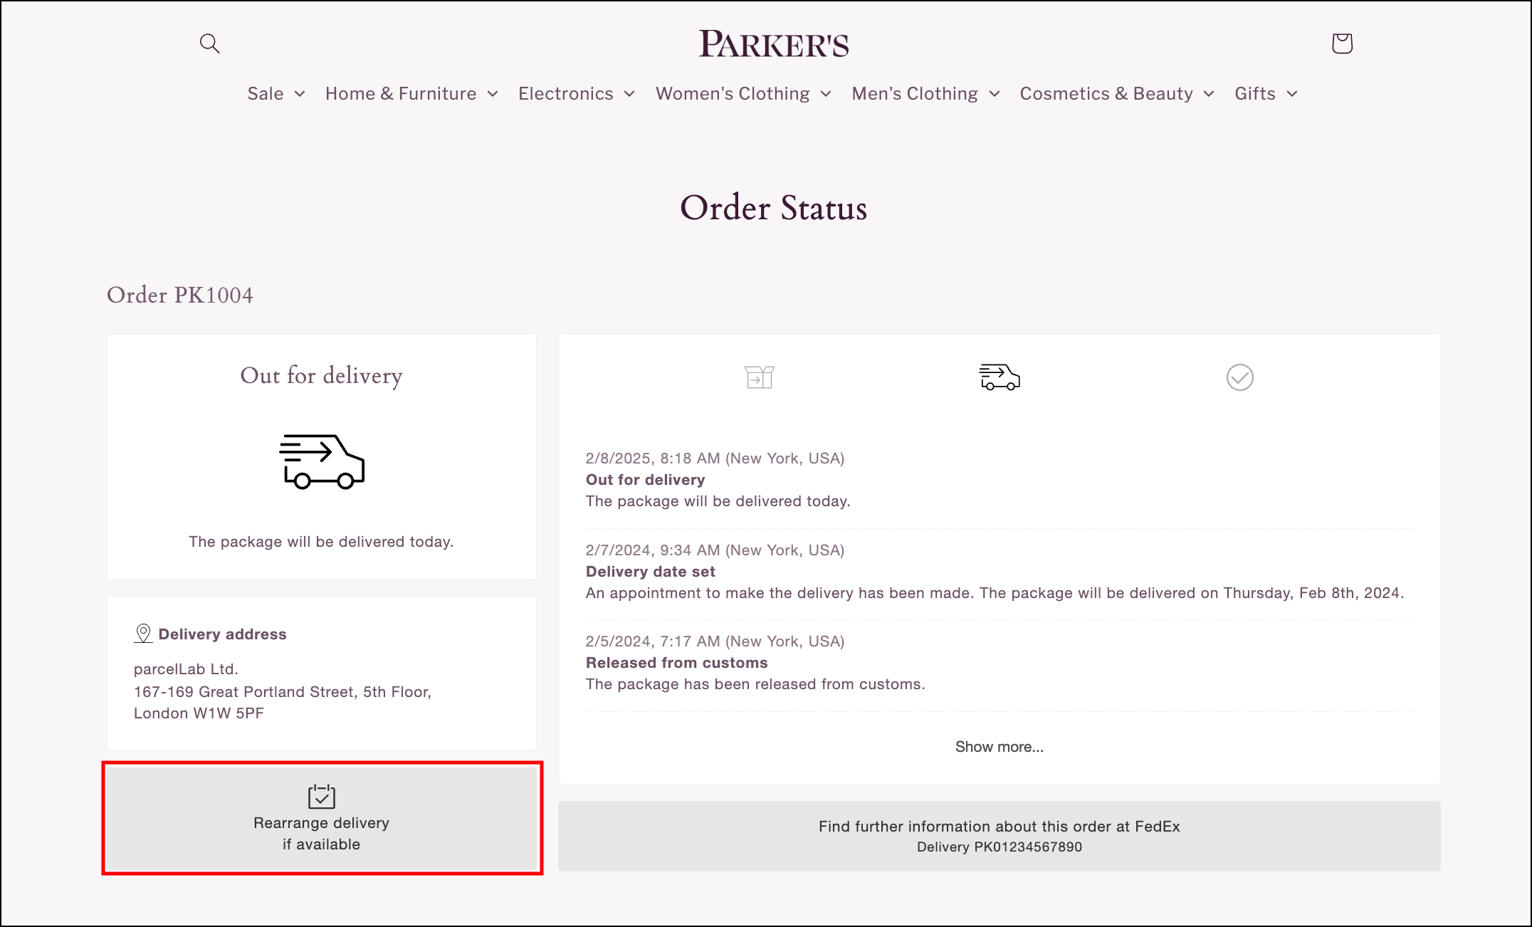
Task: Click the Parker's logo
Action: click(775, 43)
